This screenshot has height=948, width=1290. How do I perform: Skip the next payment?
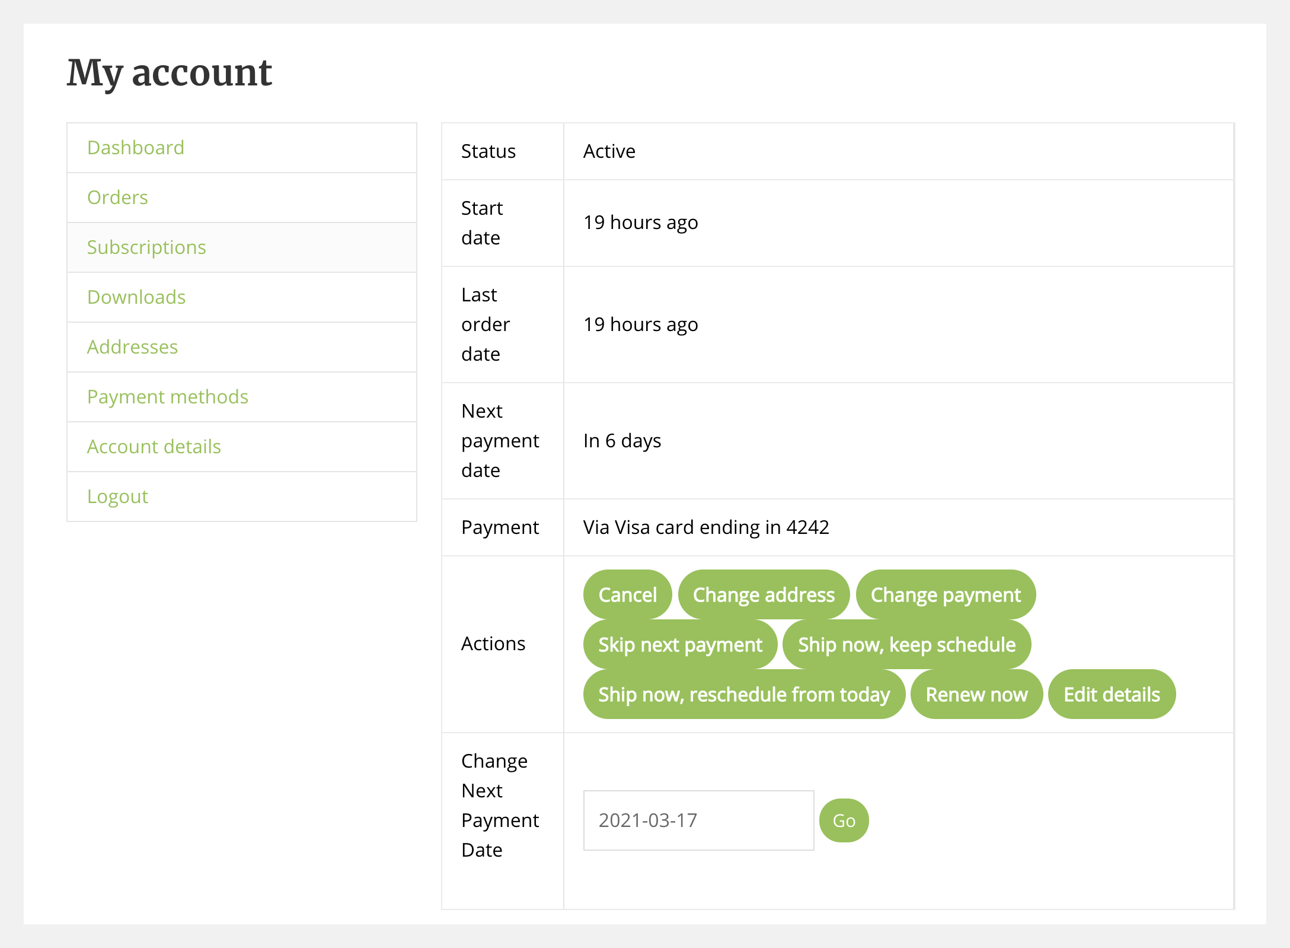pyautogui.click(x=679, y=644)
